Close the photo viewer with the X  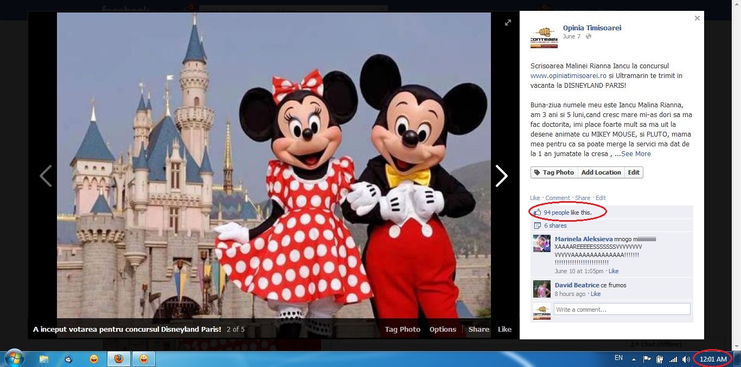697,18
